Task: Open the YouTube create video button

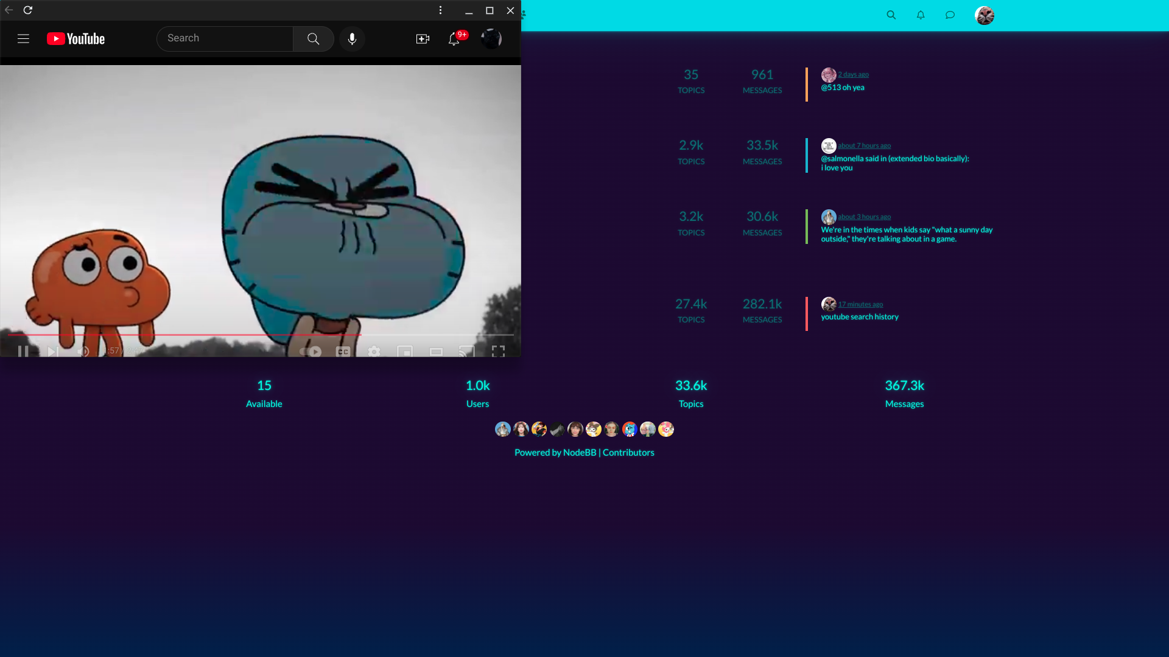Action: pos(423,39)
